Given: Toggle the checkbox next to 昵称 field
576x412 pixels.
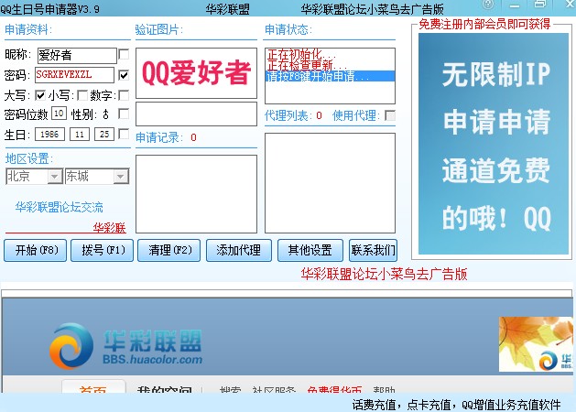Looking at the screenshot, I should [x=124, y=54].
